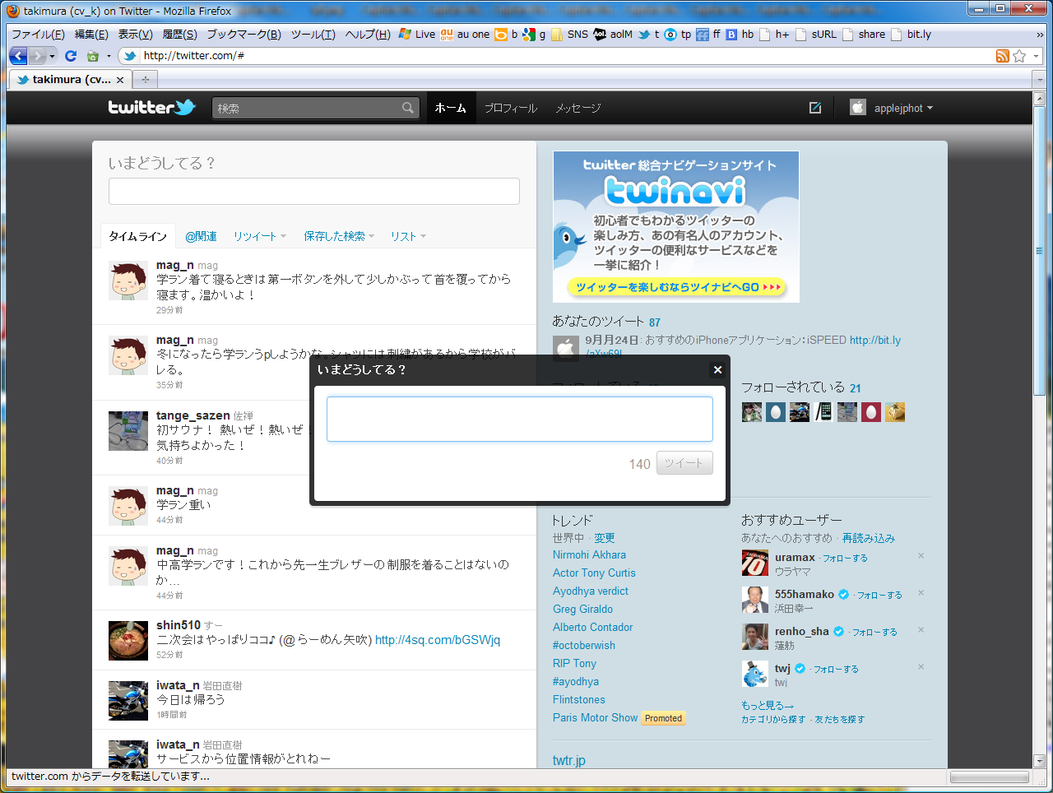1053x793 pixels.
Task: Click the 再読み込み link
Action: pos(868,538)
